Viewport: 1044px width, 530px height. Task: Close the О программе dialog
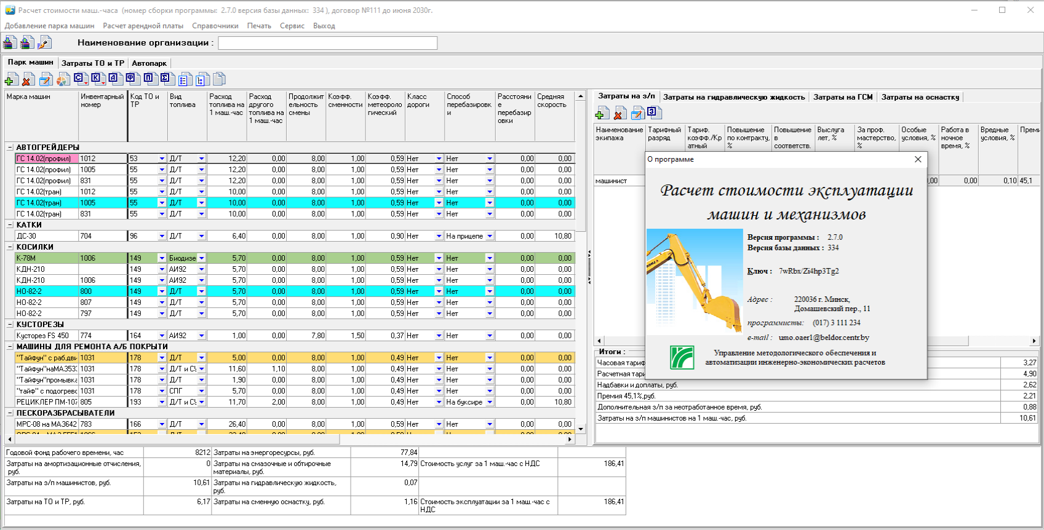click(918, 159)
